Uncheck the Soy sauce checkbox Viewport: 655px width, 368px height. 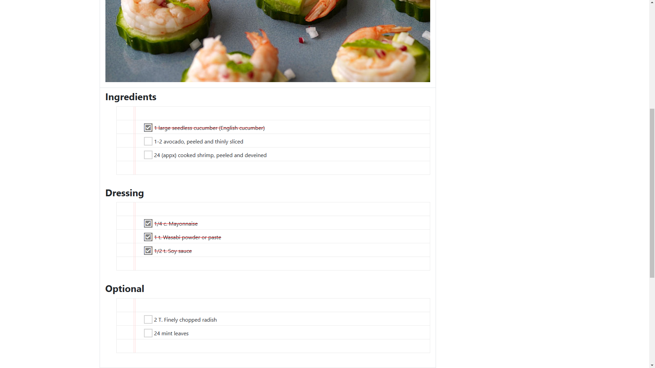point(148,250)
